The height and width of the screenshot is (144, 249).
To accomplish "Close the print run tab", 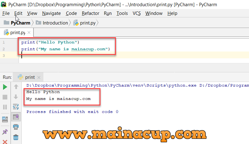I will point(39,77).
